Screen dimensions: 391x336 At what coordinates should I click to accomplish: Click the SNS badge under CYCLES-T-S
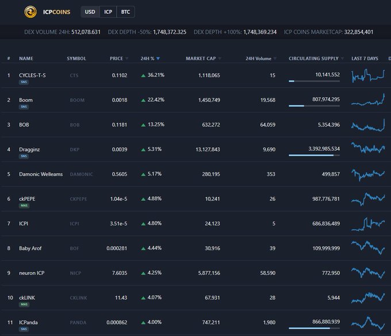coord(24,82)
